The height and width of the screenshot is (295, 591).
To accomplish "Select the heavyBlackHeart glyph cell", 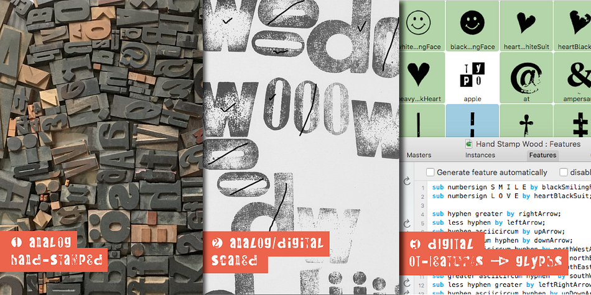I will click(x=422, y=78).
